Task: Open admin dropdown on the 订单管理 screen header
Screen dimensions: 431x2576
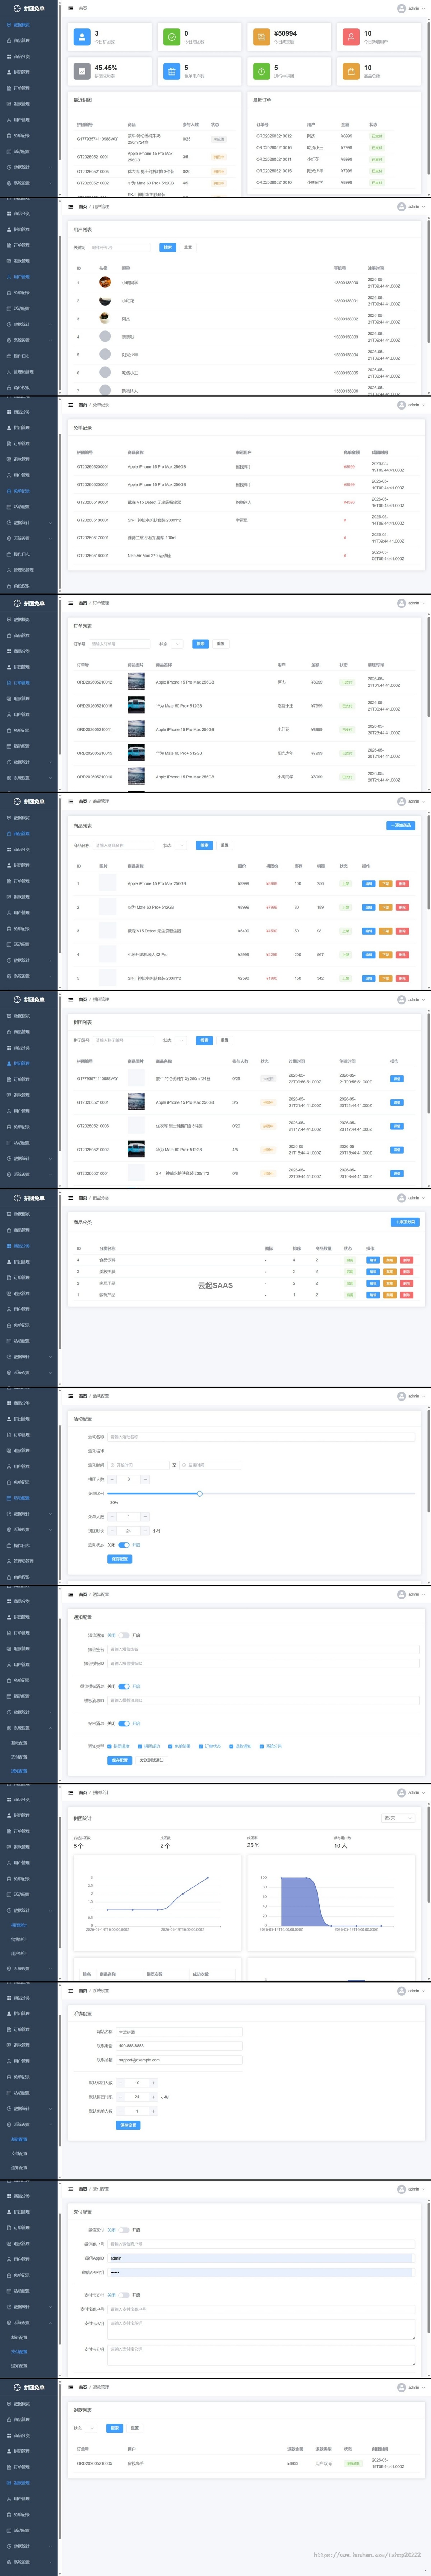Action: [x=411, y=603]
